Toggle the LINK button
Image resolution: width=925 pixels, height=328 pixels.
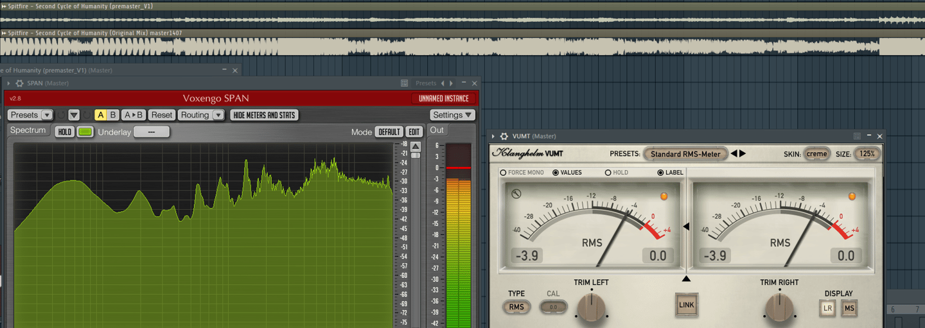point(687,305)
